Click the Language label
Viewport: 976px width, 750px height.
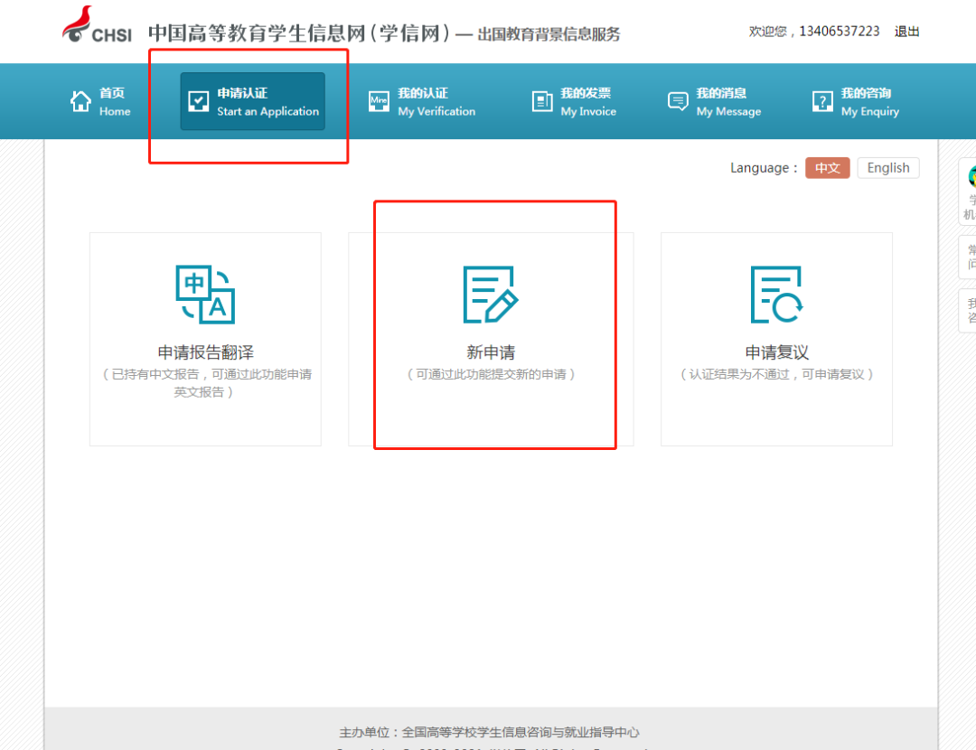pos(763,168)
